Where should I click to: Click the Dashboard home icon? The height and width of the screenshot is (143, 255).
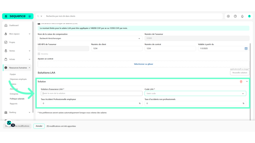[6, 25]
